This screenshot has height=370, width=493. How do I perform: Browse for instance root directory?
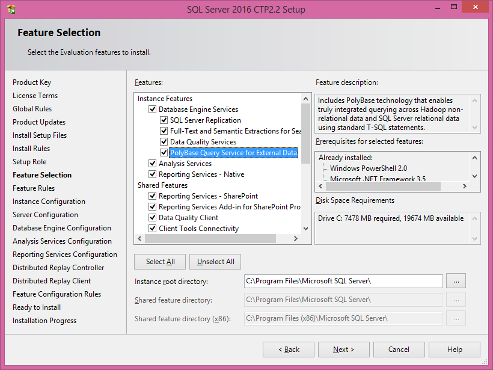pos(456,281)
